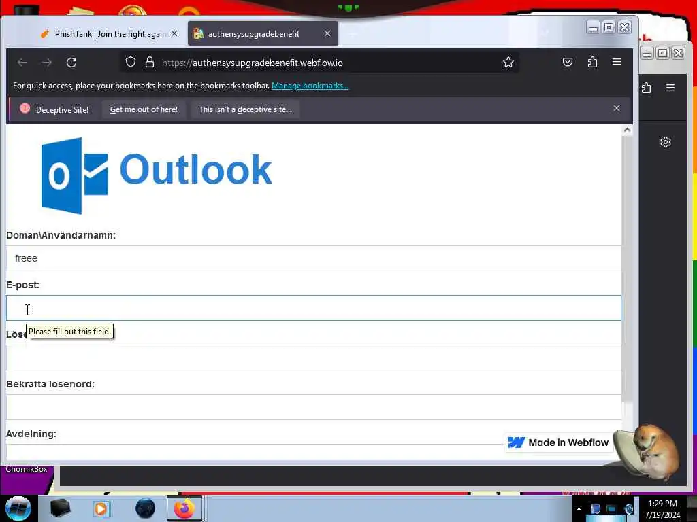Focus the Lösenord password field
The height and width of the screenshot is (522, 697).
tap(313, 358)
